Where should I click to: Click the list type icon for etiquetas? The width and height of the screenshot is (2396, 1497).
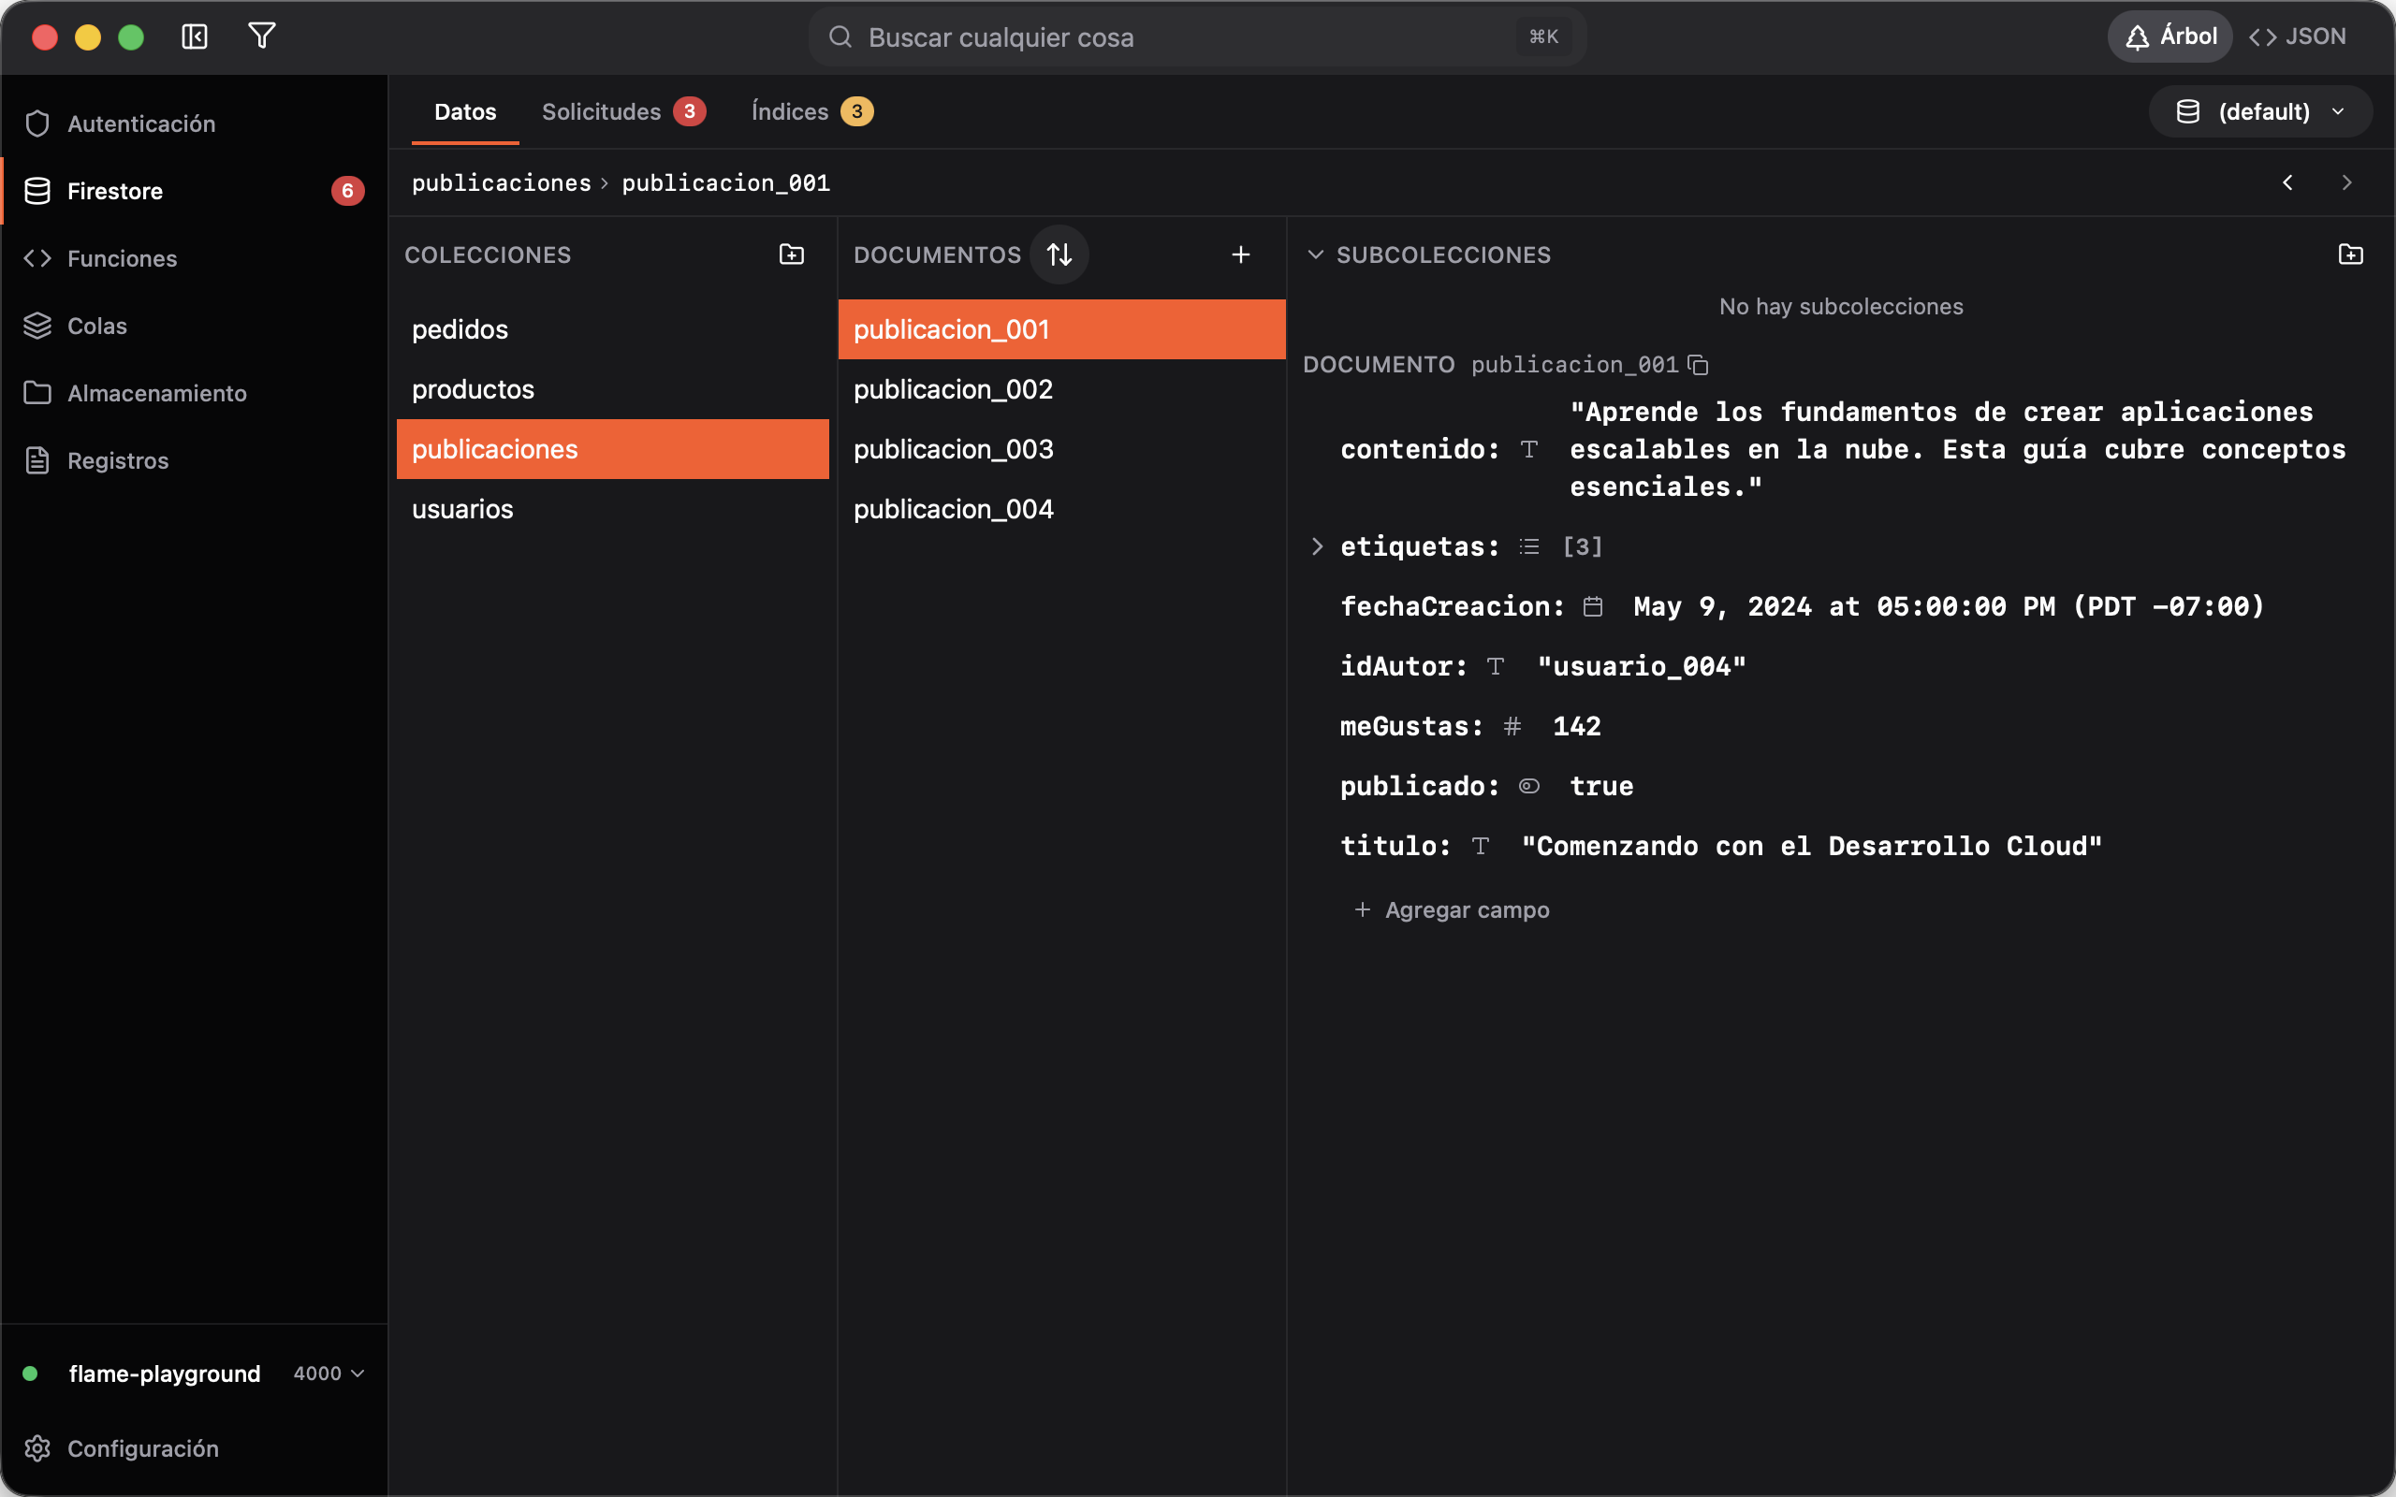point(1528,546)
